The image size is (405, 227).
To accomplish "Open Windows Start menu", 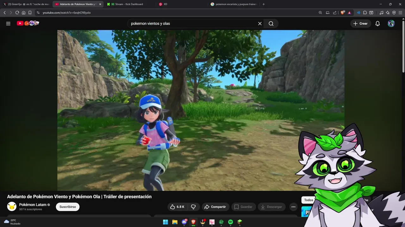I will (x=165, y=222).
